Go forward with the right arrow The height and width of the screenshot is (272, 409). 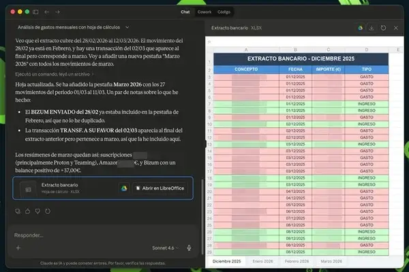58,12
